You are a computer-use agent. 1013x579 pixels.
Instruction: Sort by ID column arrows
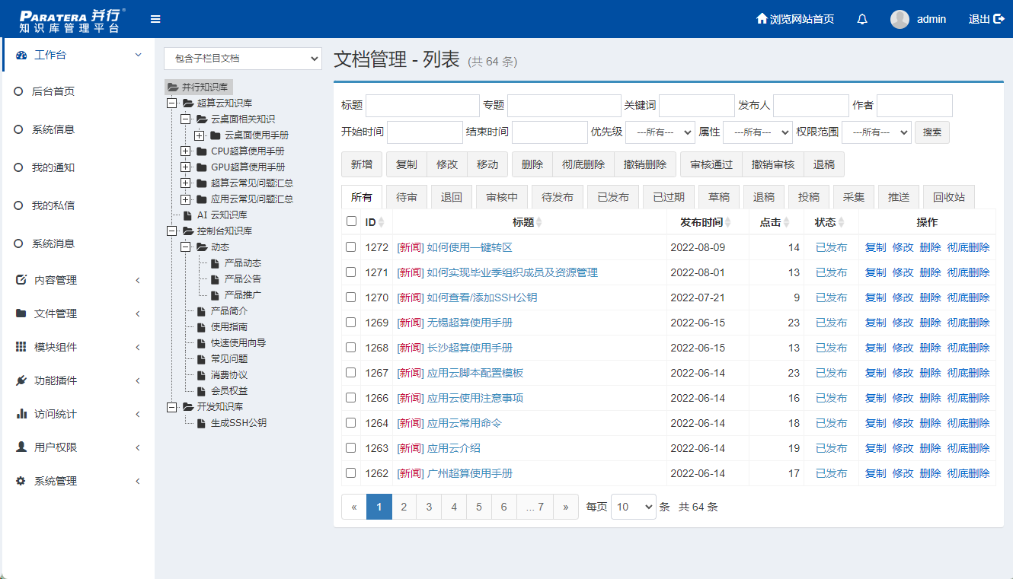[382, 223]
